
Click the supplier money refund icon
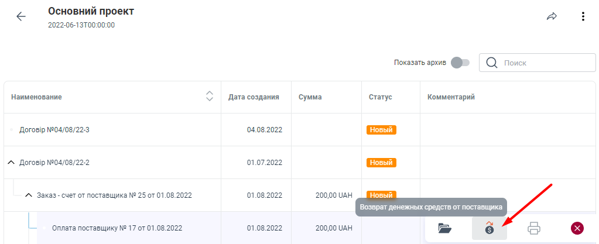pyautogui.click(x=489, y=228)
